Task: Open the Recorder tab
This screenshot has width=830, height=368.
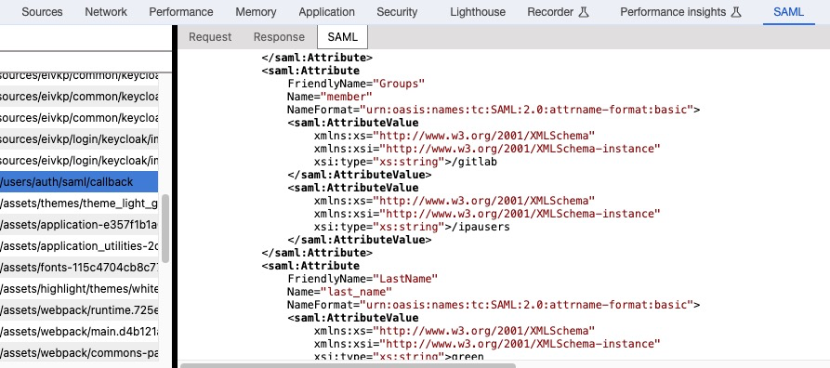Action: tap(558, 12)
